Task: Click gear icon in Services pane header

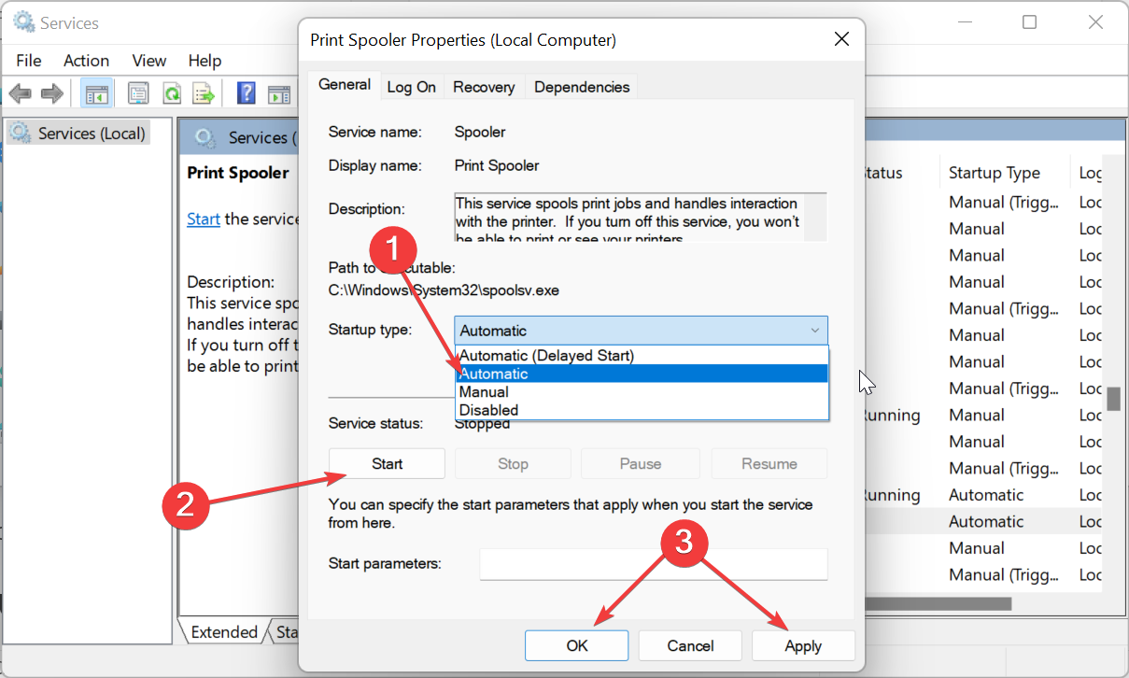Action: tap(205, 138)
